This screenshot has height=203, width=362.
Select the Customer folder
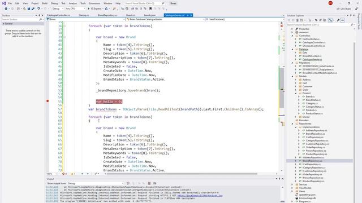pyautogui.click(x=307, y=86)
